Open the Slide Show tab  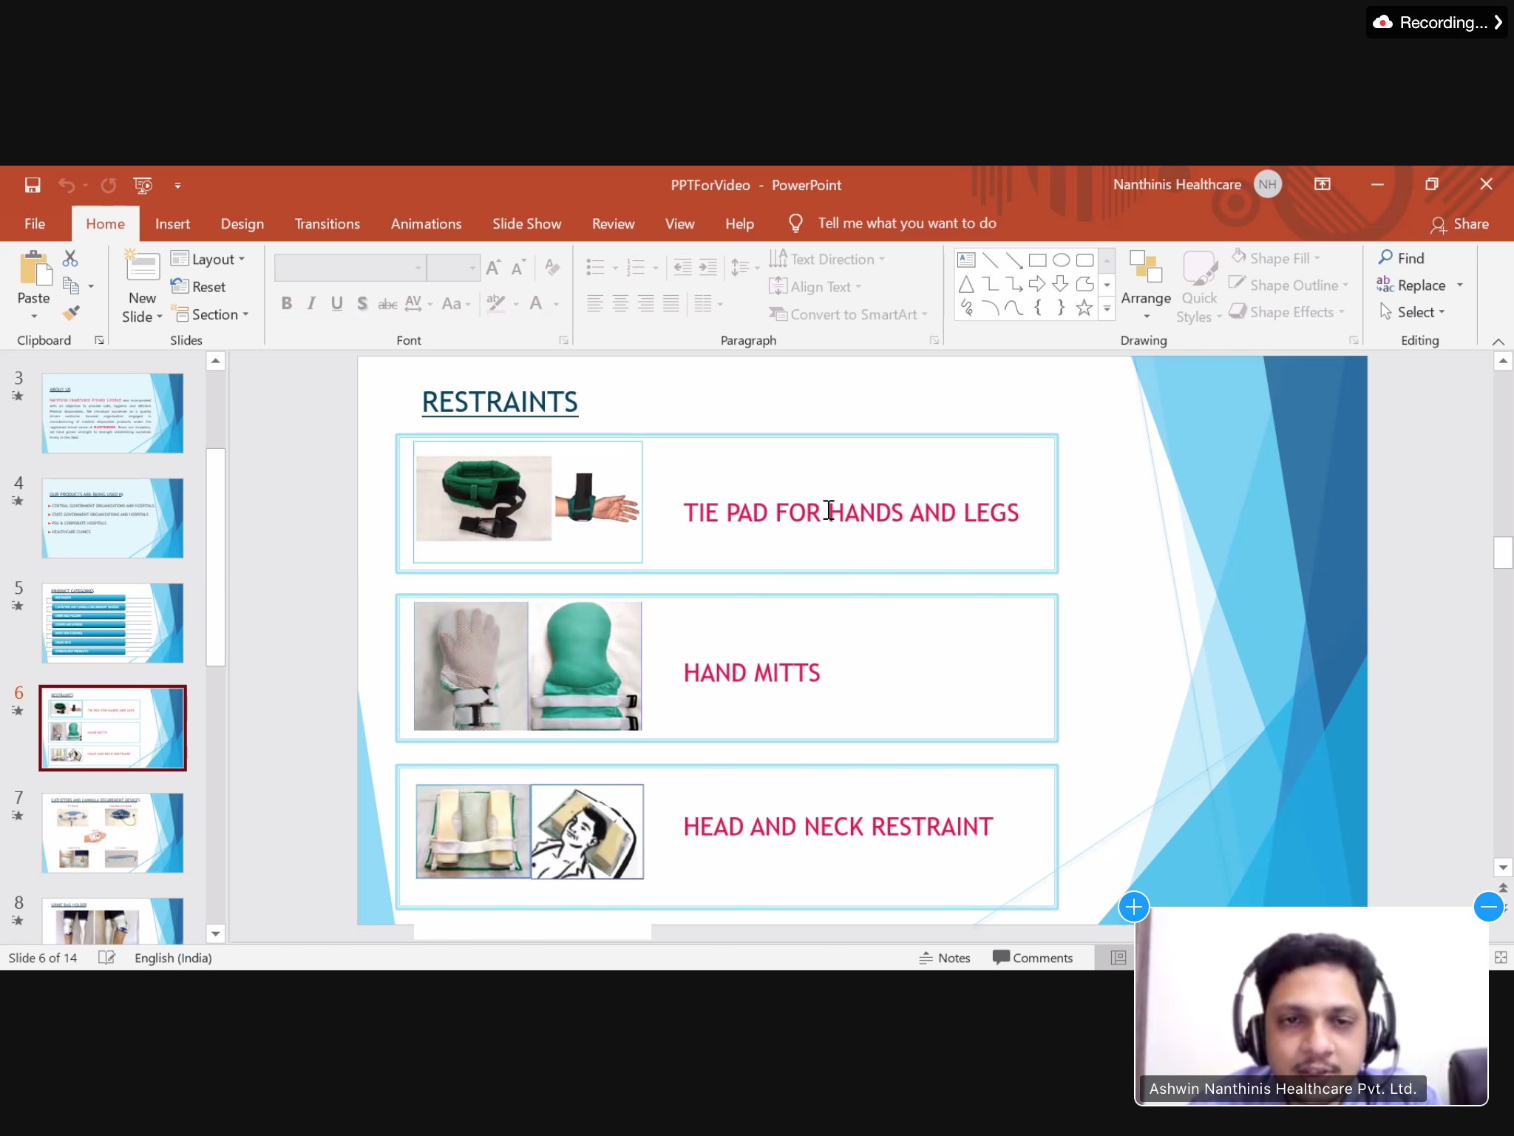point(526,224)
